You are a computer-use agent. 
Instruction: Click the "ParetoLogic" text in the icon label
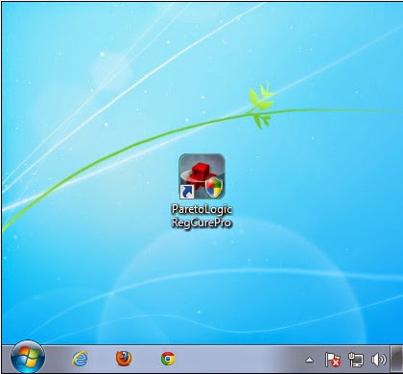pyautogui.click(x=201, y=210)
